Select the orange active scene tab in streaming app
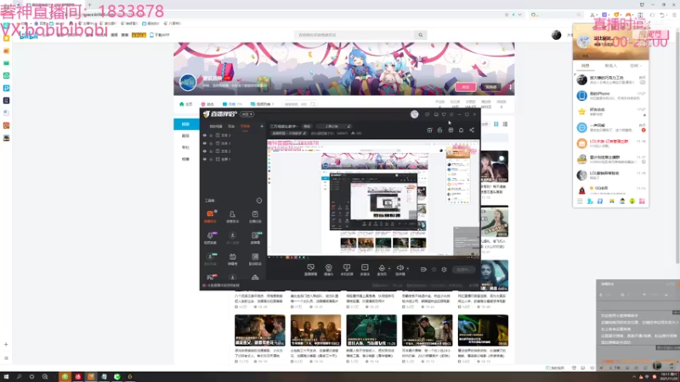The image size is (680, 382). click(245, 126)
